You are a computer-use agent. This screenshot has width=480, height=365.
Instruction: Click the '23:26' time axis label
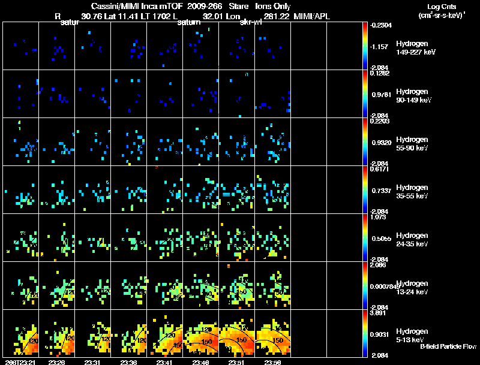click(x=56, y=362)
